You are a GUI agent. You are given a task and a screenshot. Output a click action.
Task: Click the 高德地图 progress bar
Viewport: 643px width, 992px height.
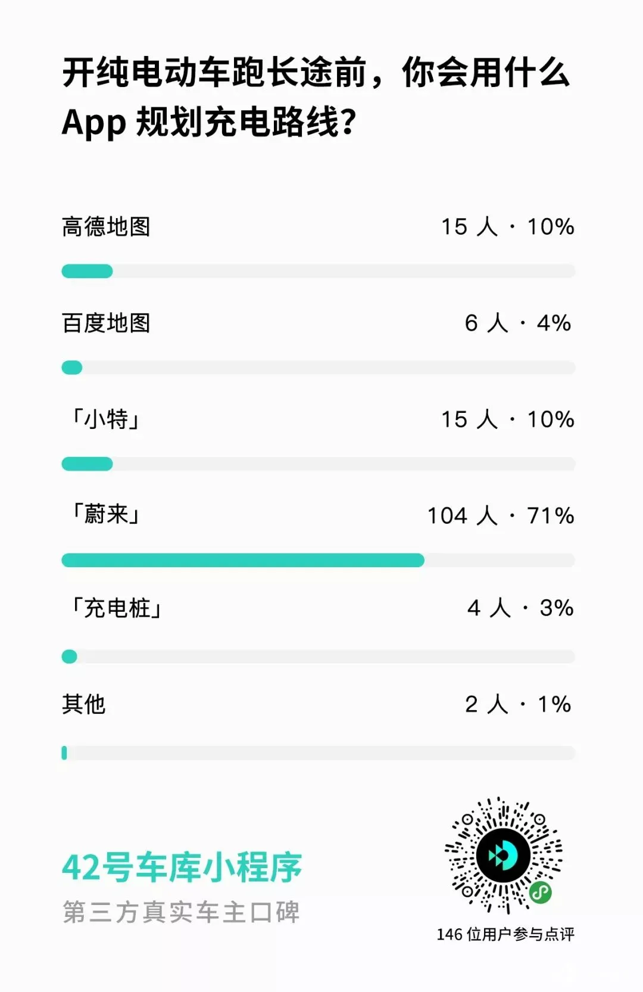click(319, 271)
